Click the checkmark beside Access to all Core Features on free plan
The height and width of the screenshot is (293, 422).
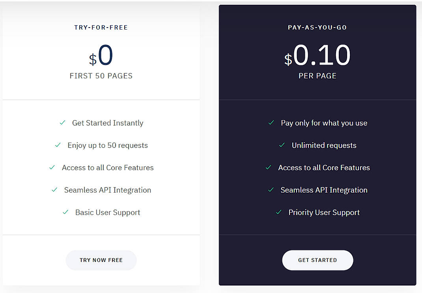[x=52, y=168]
